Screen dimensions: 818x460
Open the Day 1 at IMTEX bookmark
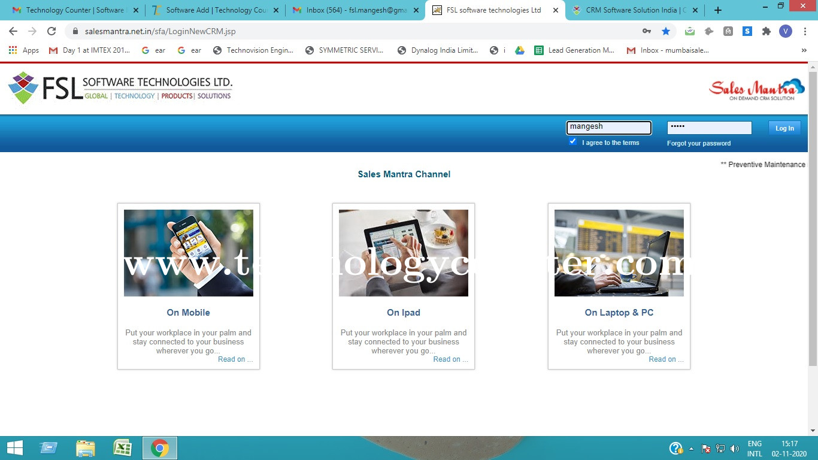tap(90, 50)
